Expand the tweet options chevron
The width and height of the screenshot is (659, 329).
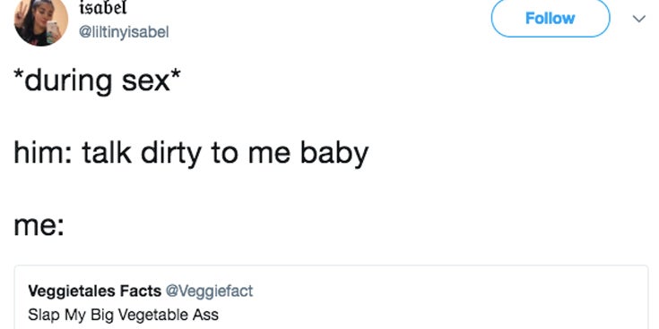click(638, 19)
